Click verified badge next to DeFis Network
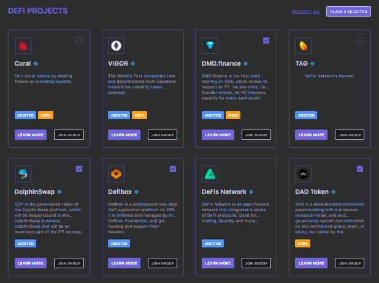 [251, 192]
